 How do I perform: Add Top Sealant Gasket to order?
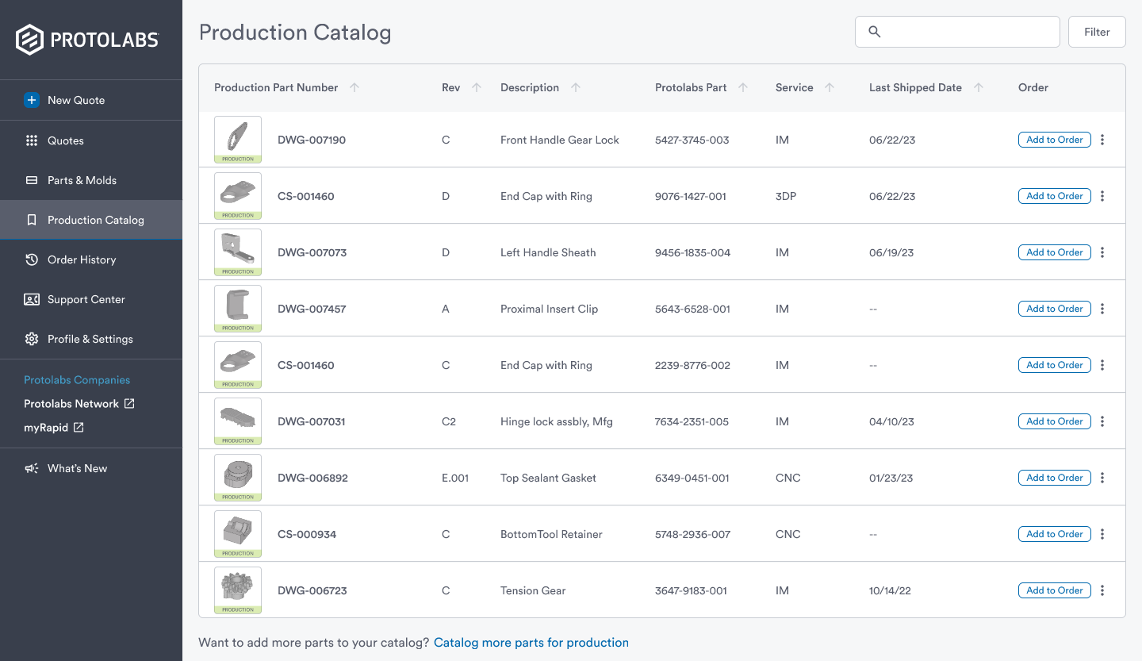tap(1054, 478)
